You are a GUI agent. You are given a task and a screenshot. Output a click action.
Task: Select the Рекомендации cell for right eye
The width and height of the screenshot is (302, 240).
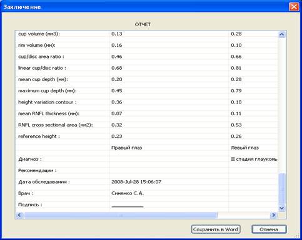[x=169, y=171]
